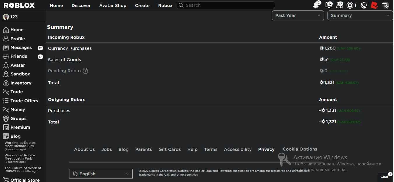
Task: Open Discover in the top navigation
Action: tap(81, 6)
